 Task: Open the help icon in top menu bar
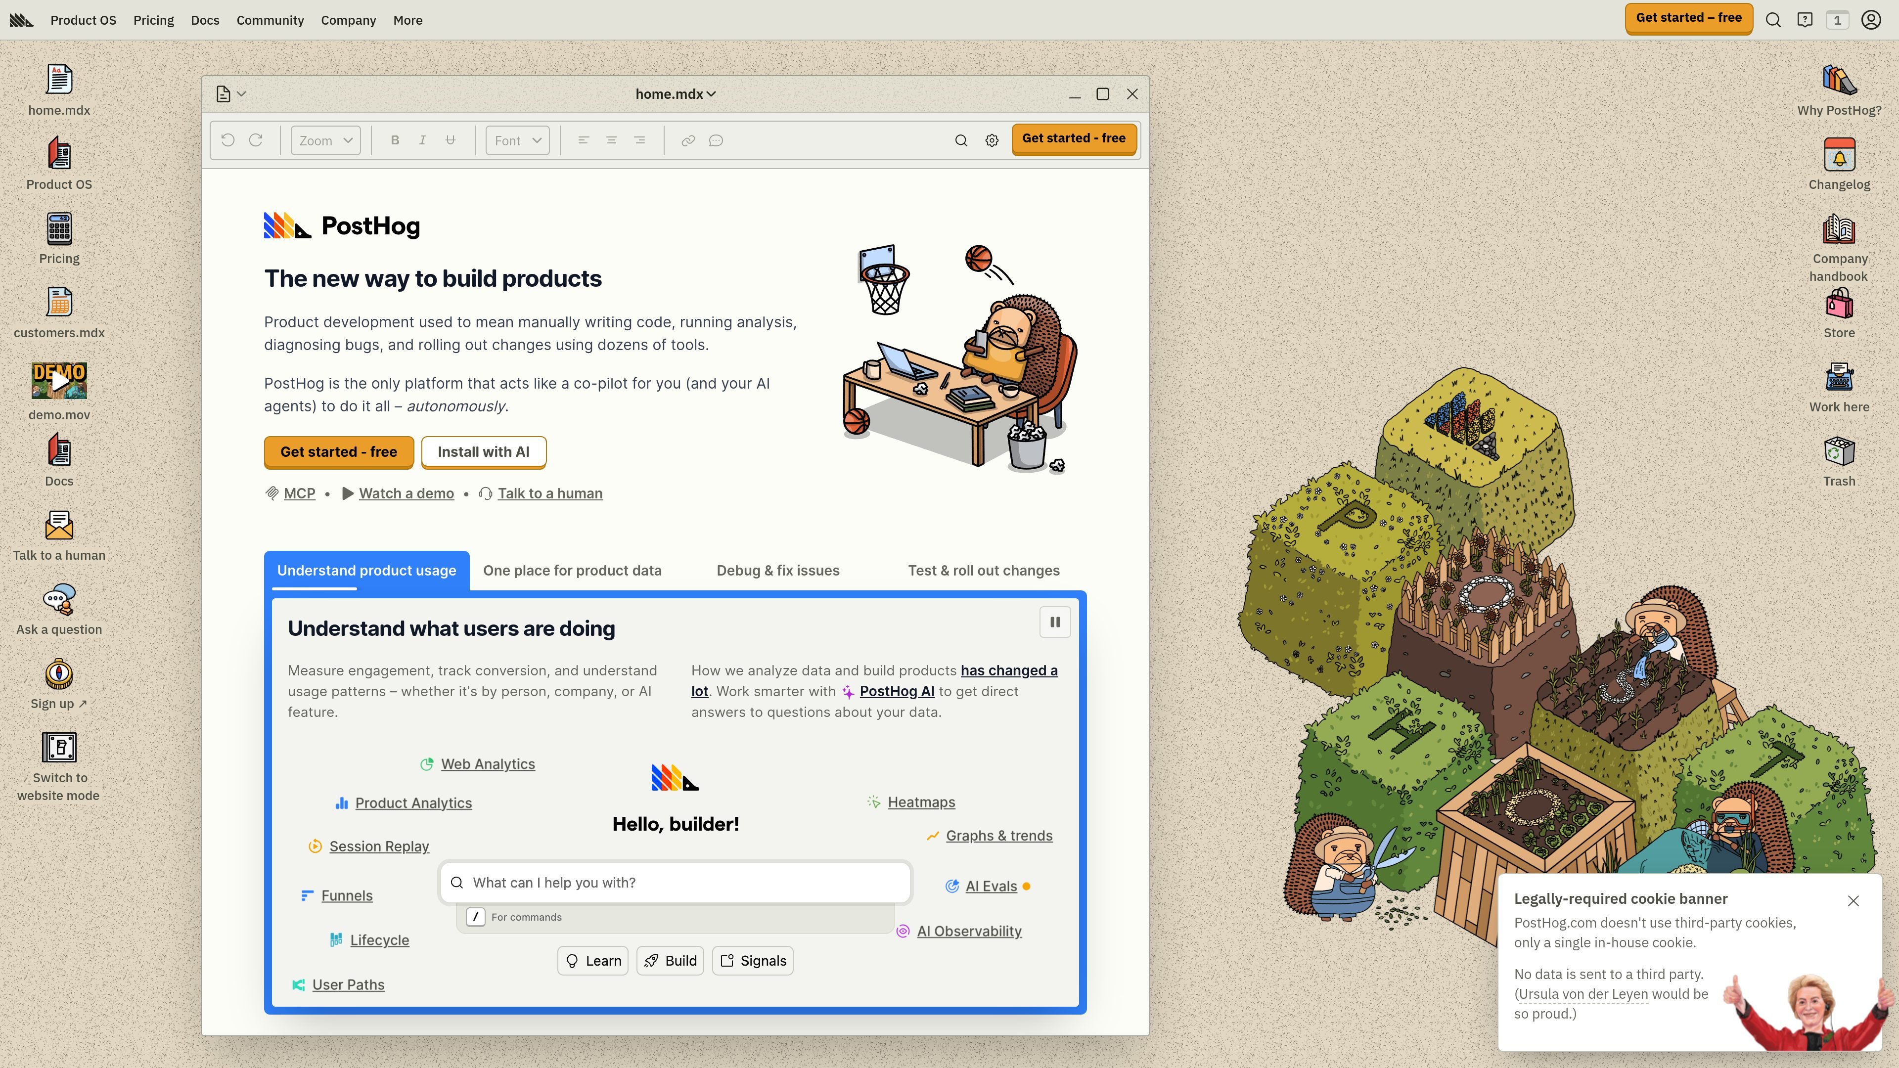pyautogui.click(x=1805, y=20)
